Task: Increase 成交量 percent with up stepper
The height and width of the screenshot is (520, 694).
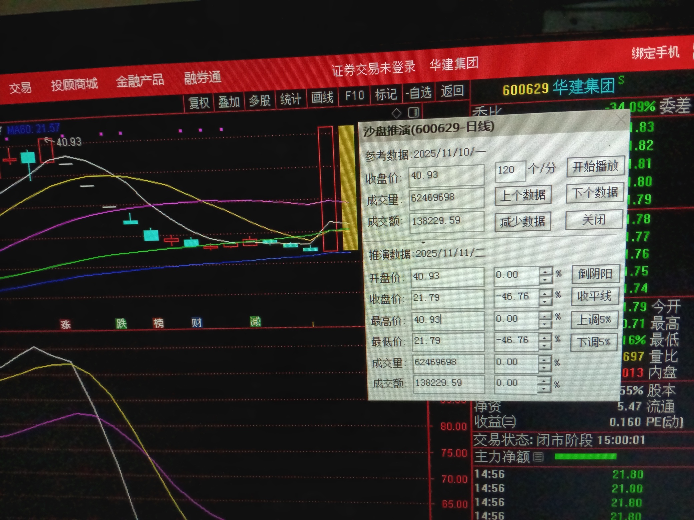Action: [x=545, y=359]
